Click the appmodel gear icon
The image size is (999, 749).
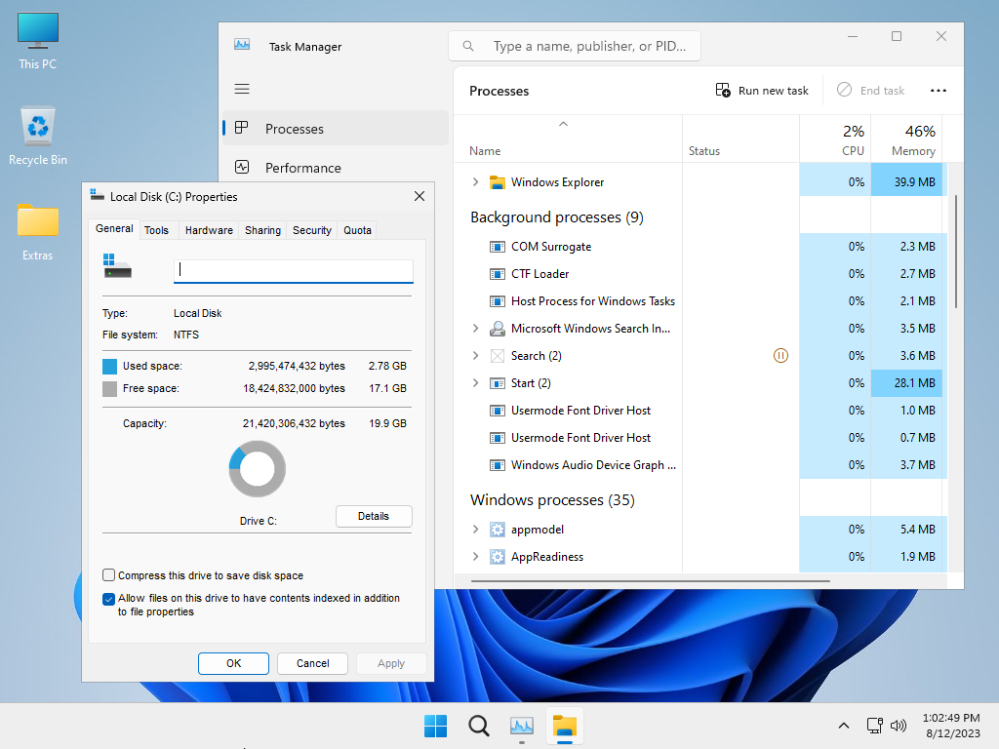497,530
